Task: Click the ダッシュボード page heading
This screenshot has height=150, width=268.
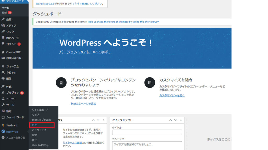Action: click(x=47, y=14)
